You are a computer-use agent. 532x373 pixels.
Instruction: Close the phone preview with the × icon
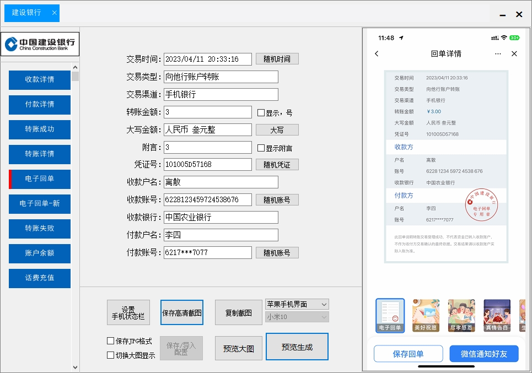click(x=514, y=53)
